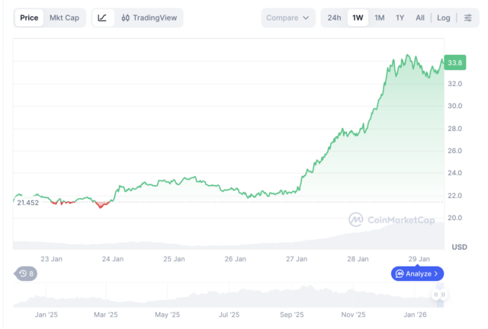
Task: Choose the 1Y time range
Action: [400, 18]
